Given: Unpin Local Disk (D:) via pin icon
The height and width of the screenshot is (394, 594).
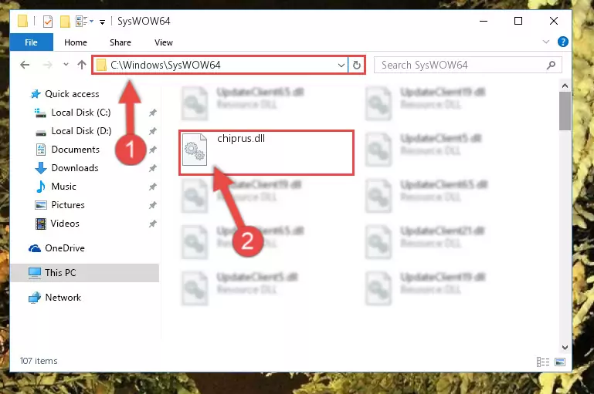Looking at the screenshot, I should pos(153,131).
